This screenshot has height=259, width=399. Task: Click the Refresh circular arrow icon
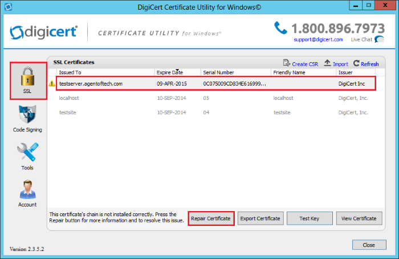(x=356, y=63)
